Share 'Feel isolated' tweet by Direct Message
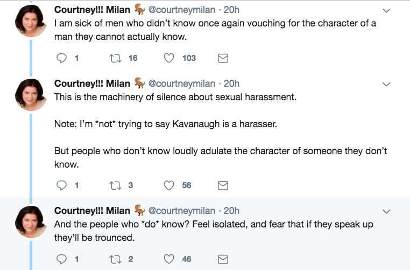Image resolution: width=410 pixels, height=270 pixels. [222, 259]
